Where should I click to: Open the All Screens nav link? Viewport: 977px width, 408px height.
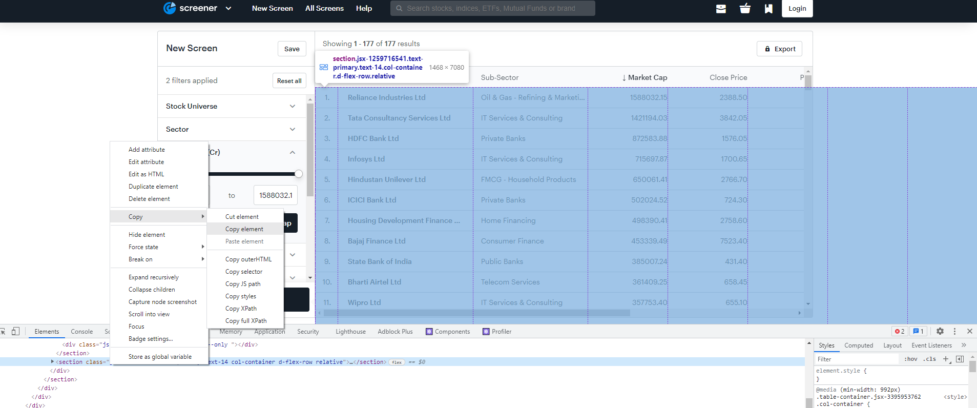(324, 8)
